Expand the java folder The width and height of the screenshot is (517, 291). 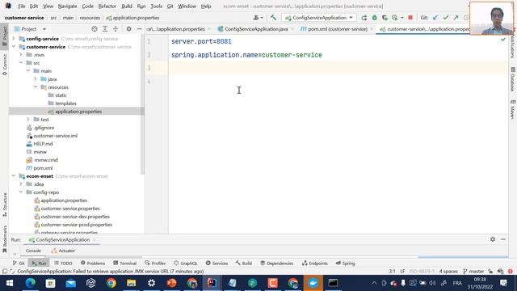(36, 79)
